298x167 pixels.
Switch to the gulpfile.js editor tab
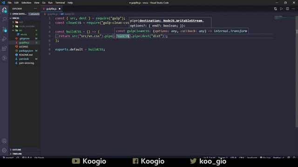(51, 9)
